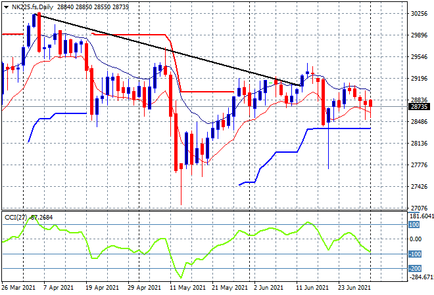
Task: Click date label 11 Jun 2021
Action: pyautogui.click(x=312, y=288)
